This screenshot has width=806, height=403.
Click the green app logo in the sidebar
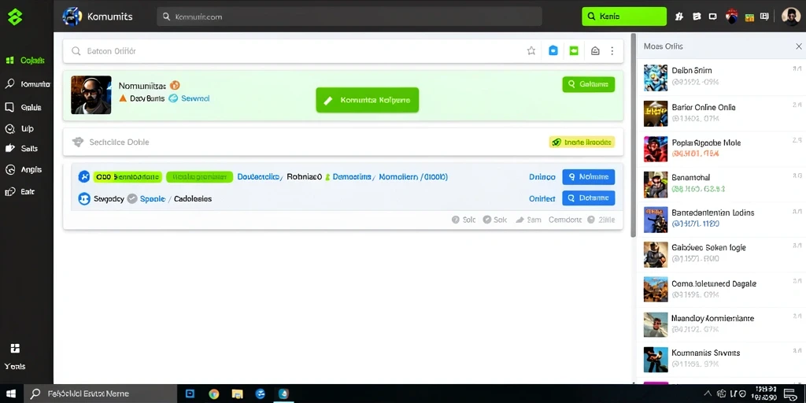coord(15,17)
